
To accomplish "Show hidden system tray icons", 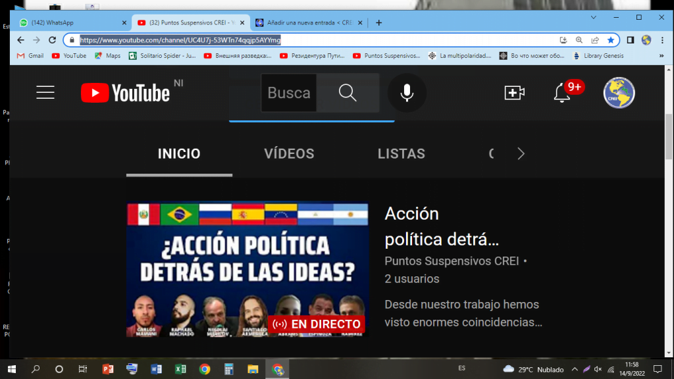I will click(x=575, y=369).
